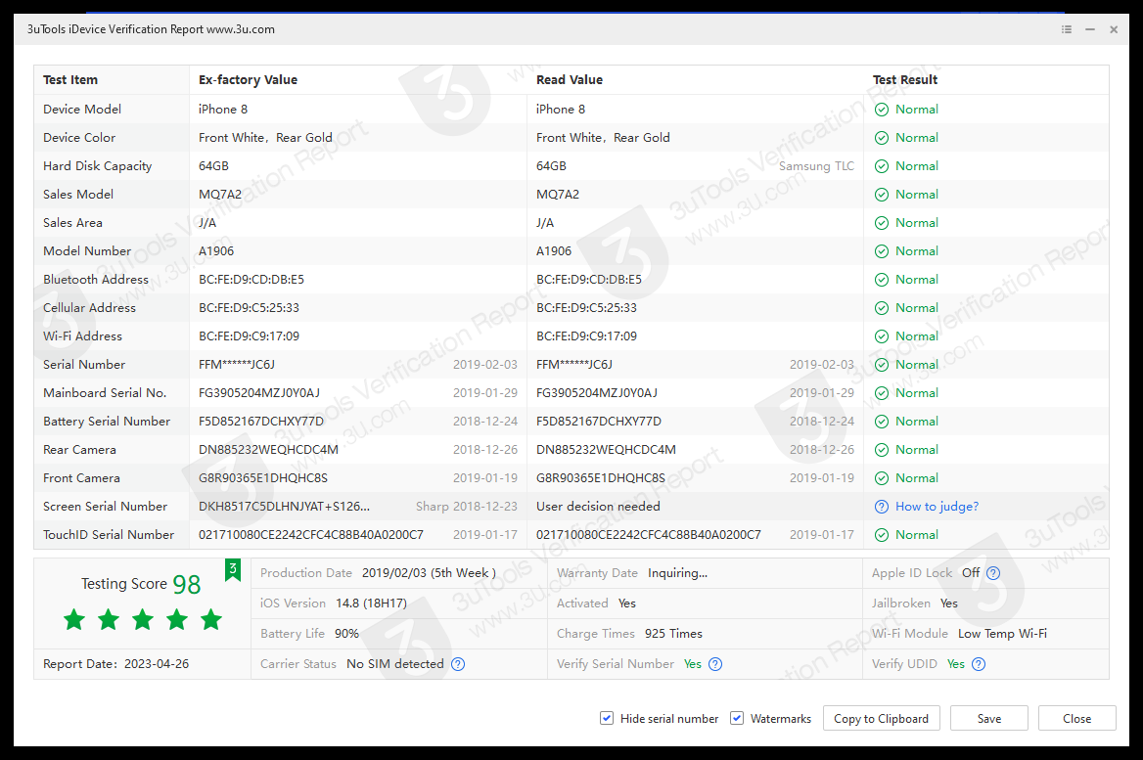Click the help icon next to Verify UDID
Viewport: 1143px width, 760px height.
(x=979, y=664)
